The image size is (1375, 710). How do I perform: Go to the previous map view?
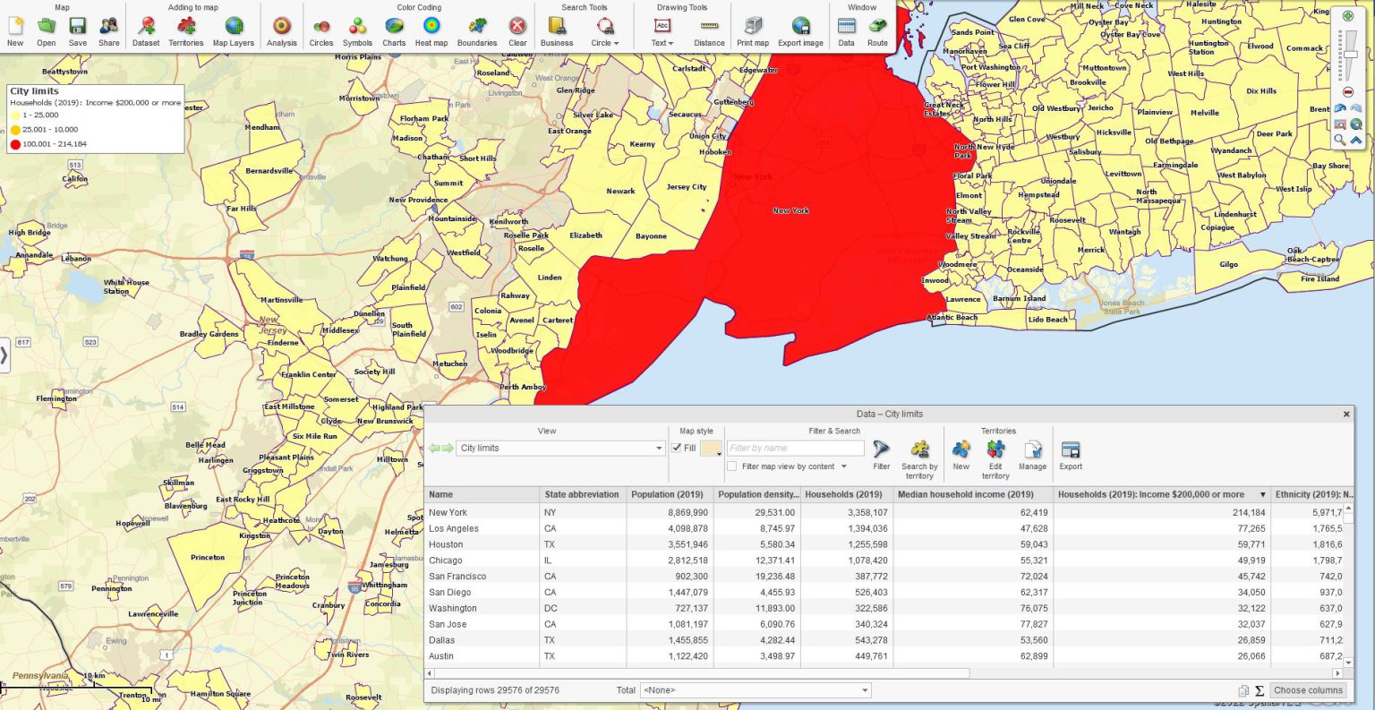(1340, 108)
